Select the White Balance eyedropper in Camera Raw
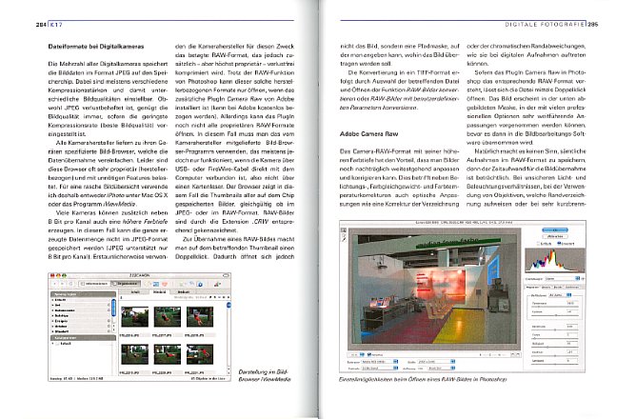The width and height of the screenshot is (636, 419). pyautogui.click(x=343, y=240)
